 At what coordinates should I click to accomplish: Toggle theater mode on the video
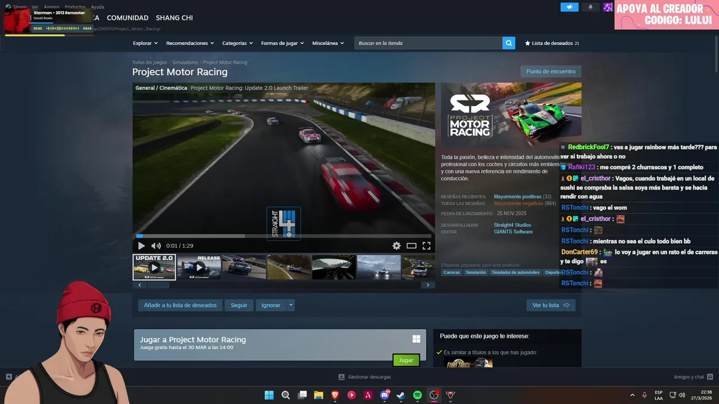(x=411, y=246)
